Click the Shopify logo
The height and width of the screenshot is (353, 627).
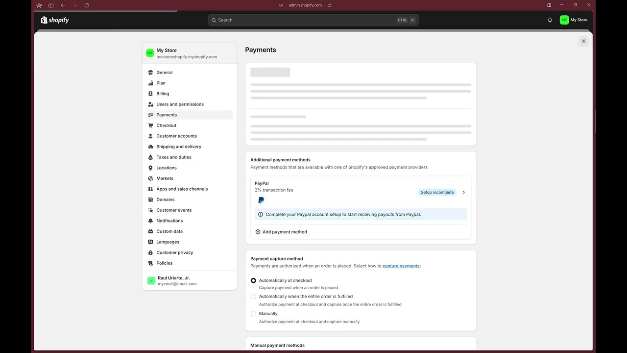pyautogui.click(x=55, y=20)
